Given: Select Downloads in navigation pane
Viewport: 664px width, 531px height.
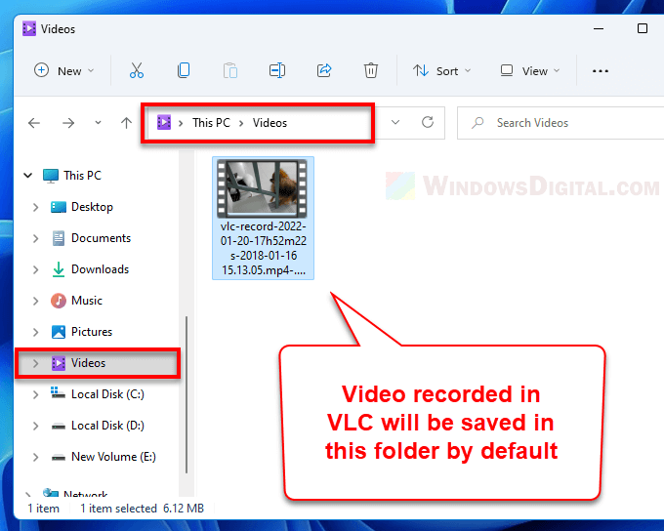Looking at the screenshot, I should pyautogui.click(x=100, y=269).
